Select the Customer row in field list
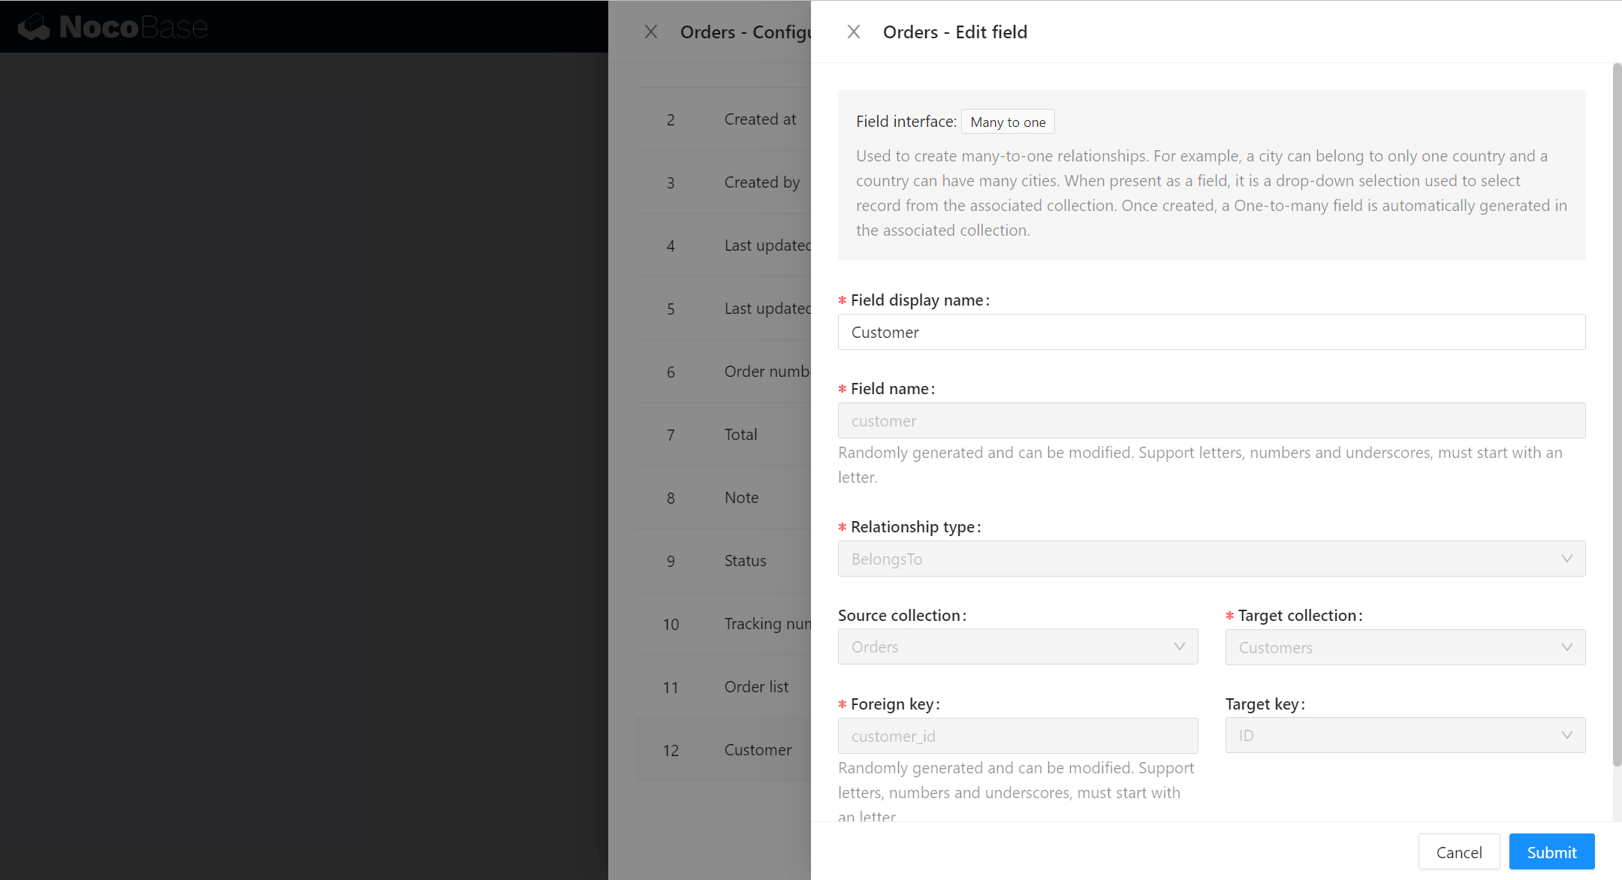The width and height of the screenshot is (1622, 880). [x=757, y=750]
